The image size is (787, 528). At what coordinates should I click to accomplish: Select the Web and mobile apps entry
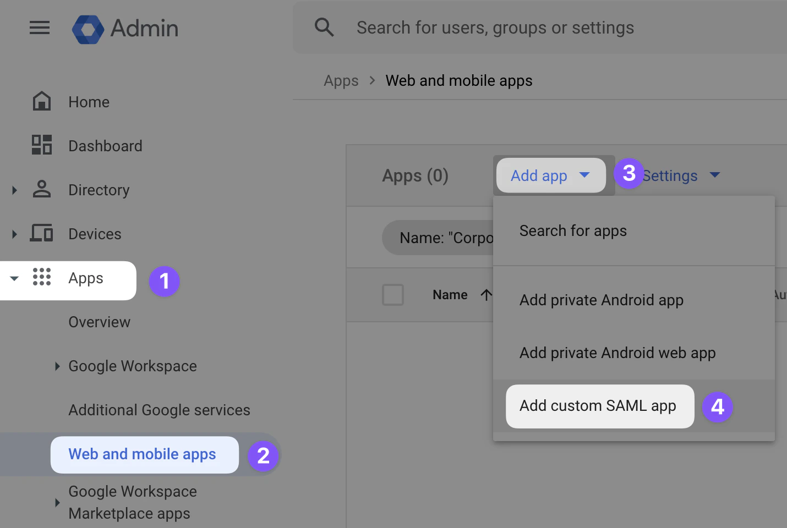point(141,454)
